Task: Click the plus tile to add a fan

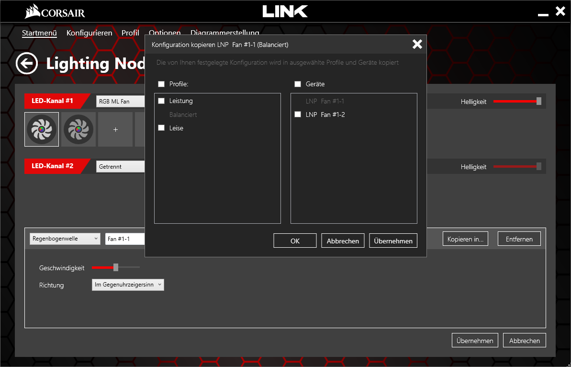Action: (x=115, y=130)
